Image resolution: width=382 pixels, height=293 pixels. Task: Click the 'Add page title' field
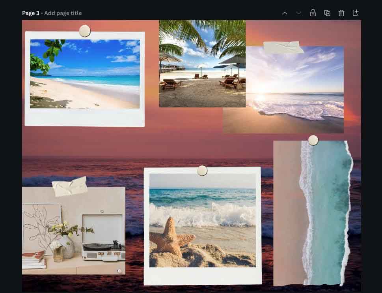click(63, 13)
